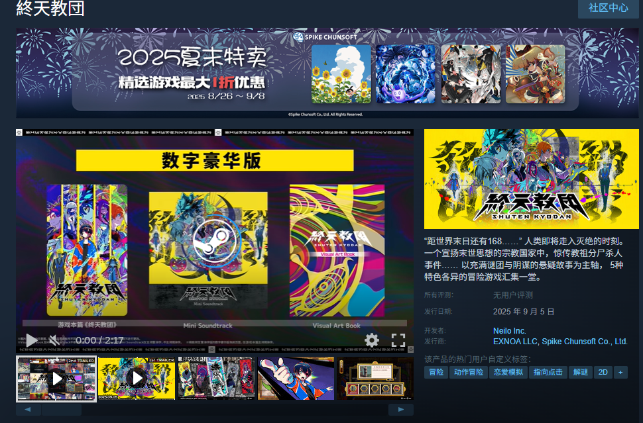Open the pointing character screenshot thumbnail
Viewport: 643px width, 423px height.
tap(296, 379)
